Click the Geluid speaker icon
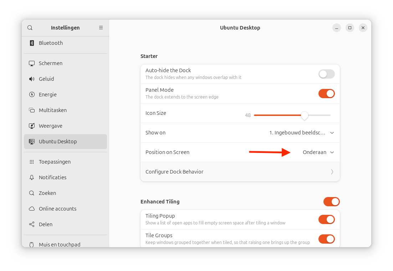The height and width of the screenshot is (271, 393). [x=32, y=79]
